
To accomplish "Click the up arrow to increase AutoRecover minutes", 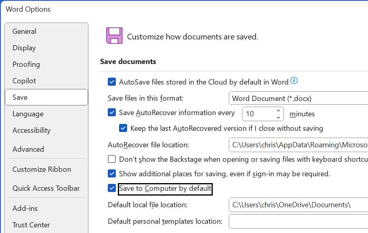I will point(278,110).
